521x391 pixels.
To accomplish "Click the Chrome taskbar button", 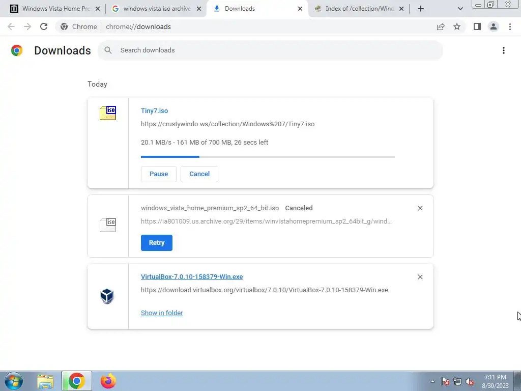I will pyautogui.click(x=77, y=381).
